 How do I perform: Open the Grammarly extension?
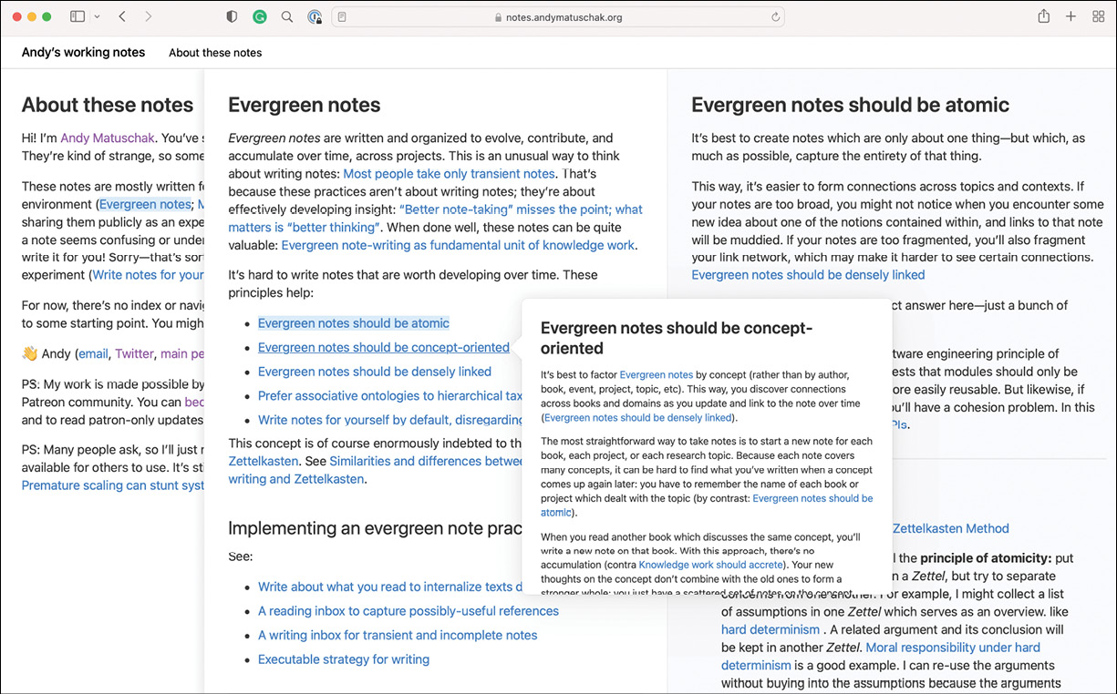click(259, 16)
